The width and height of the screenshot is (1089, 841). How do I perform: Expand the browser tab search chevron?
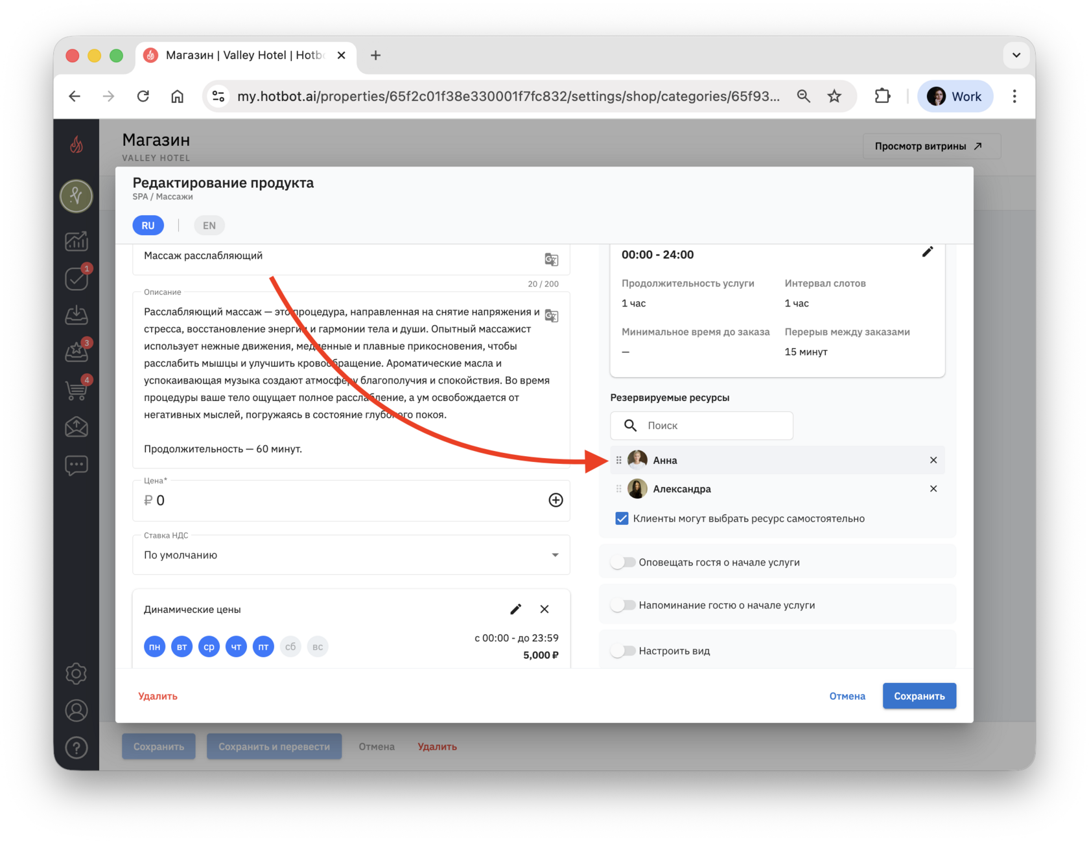pos(1016,55)
